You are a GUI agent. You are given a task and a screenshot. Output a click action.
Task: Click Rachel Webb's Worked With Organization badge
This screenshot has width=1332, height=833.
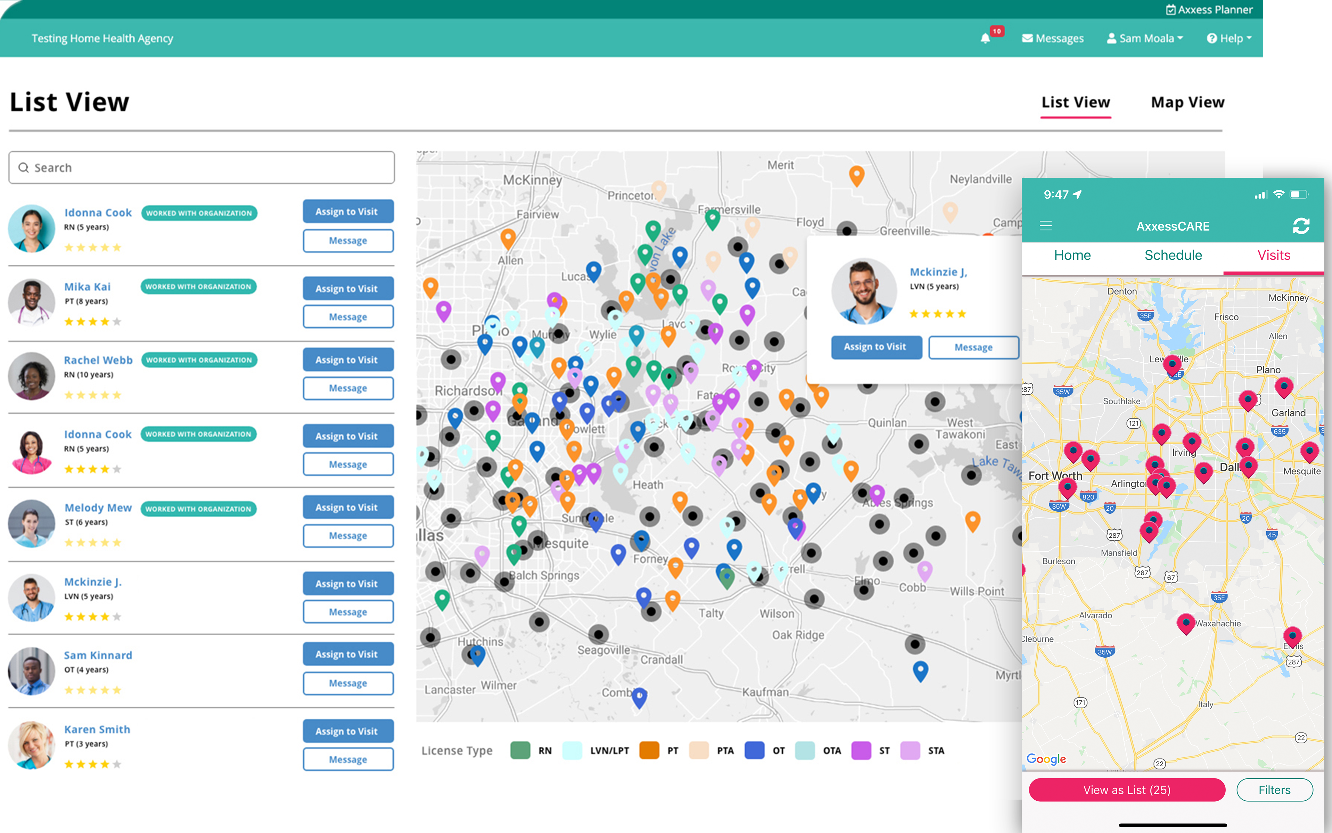[x=199, y=360]
